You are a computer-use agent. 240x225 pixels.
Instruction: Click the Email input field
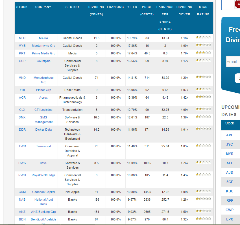coord(233,61)
